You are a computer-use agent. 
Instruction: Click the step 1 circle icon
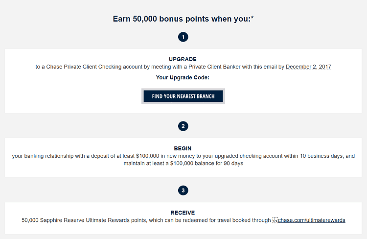pos(183,37)
